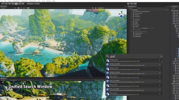Click the Scene view orientation gizmo

[x=121, y=14]
